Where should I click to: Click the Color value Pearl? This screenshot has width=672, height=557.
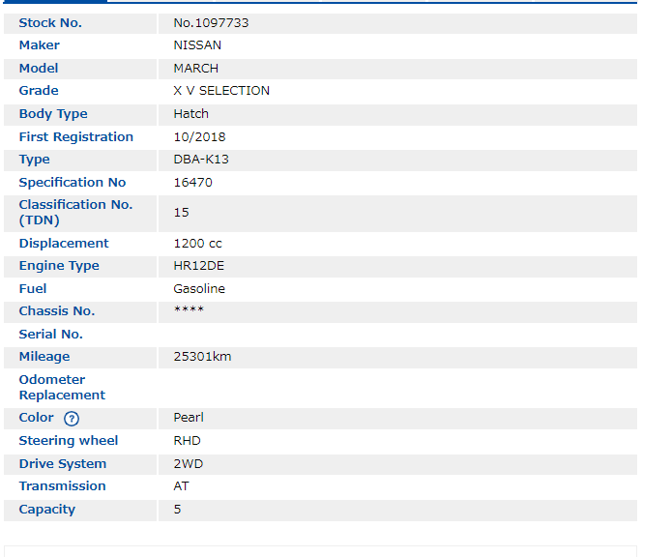pos(189,418)
